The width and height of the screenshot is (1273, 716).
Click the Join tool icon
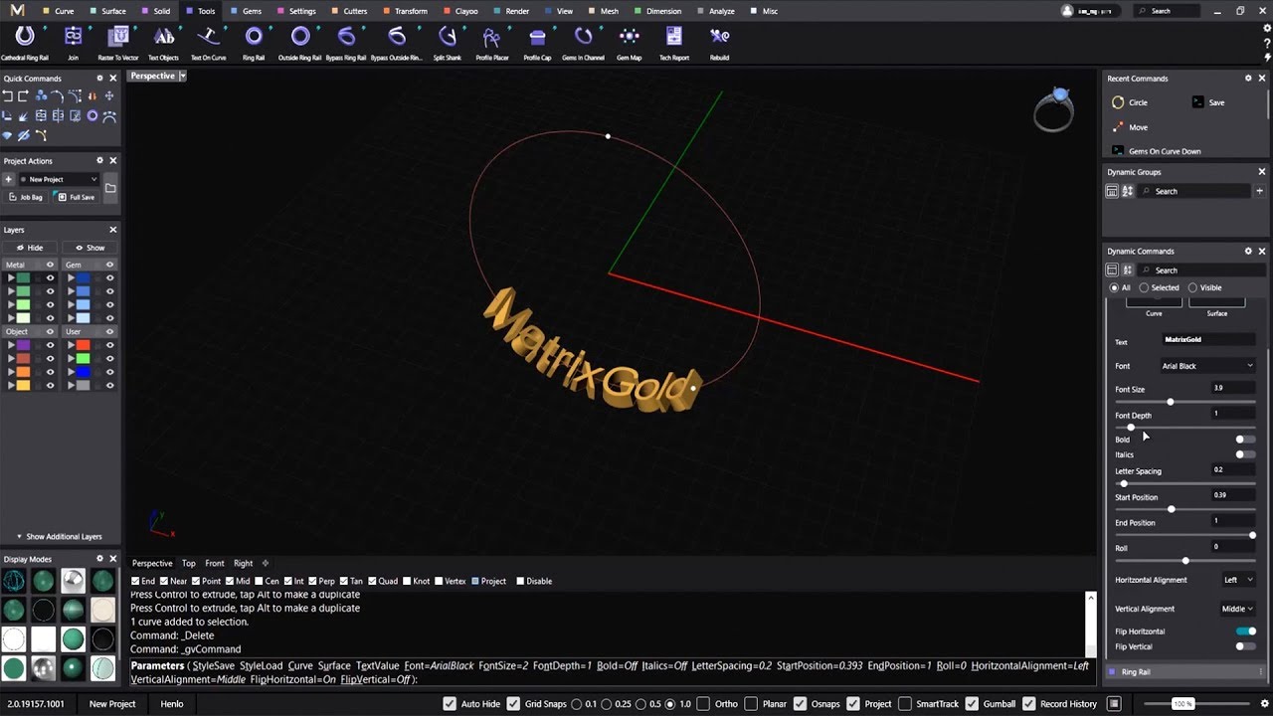coord(73,42)
